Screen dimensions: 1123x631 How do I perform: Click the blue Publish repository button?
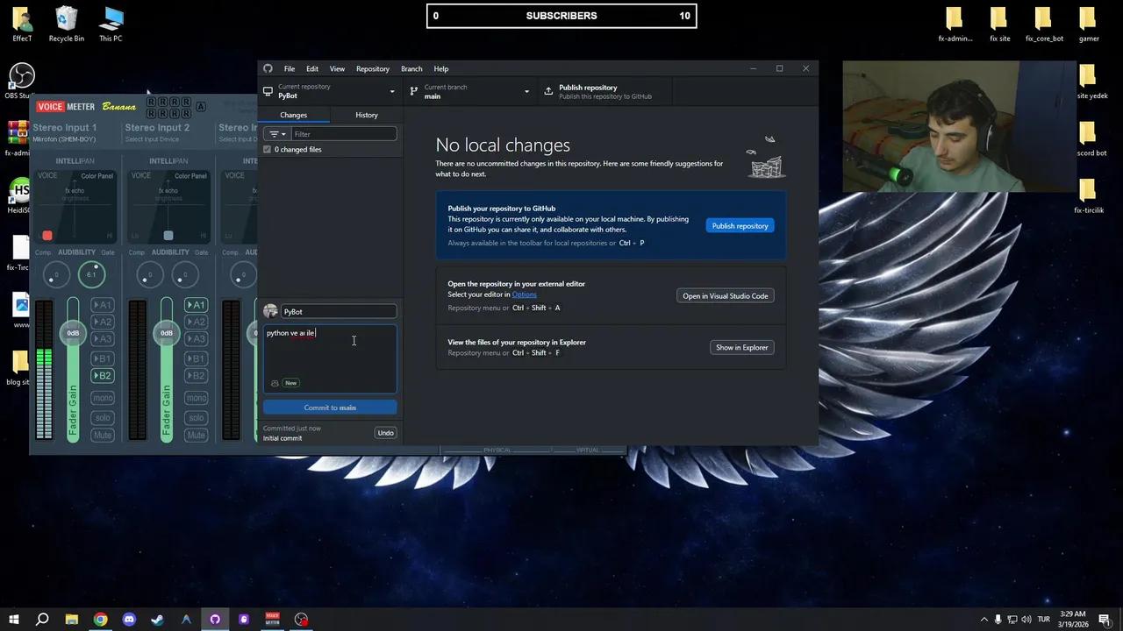click(x=740, y=226)
